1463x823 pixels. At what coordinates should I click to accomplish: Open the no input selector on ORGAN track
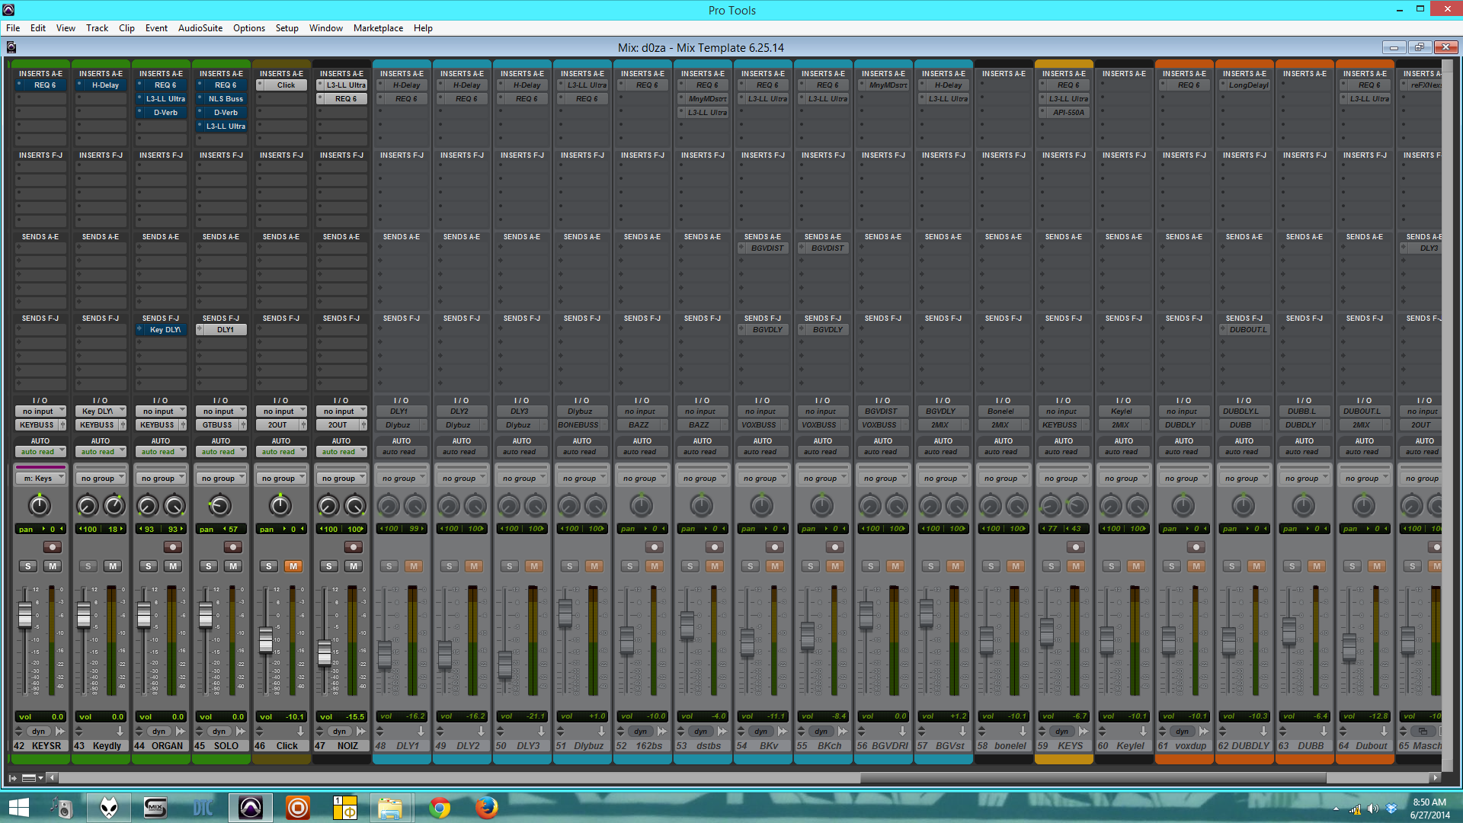pyautogui.click(x=160, y=411)
